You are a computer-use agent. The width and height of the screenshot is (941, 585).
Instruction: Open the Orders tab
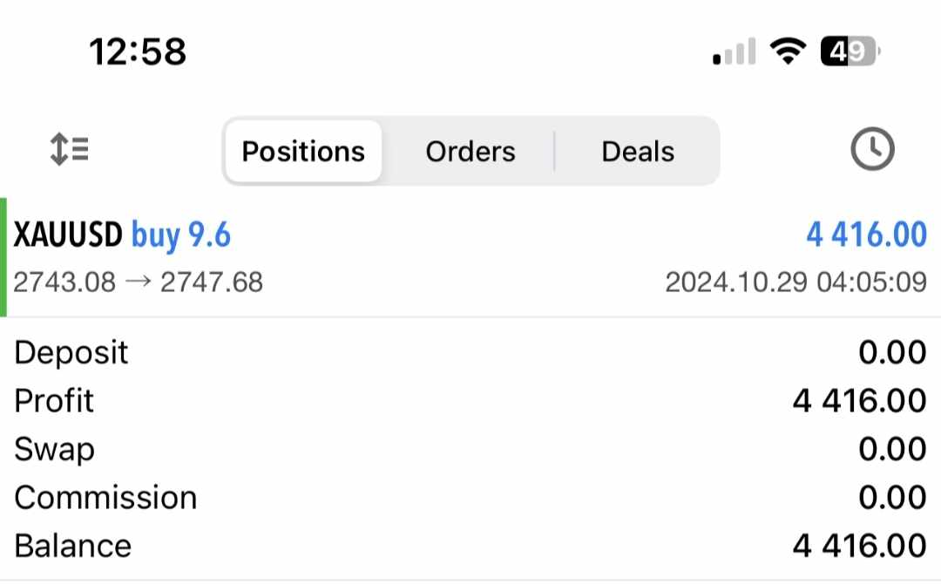pos(470,152)
